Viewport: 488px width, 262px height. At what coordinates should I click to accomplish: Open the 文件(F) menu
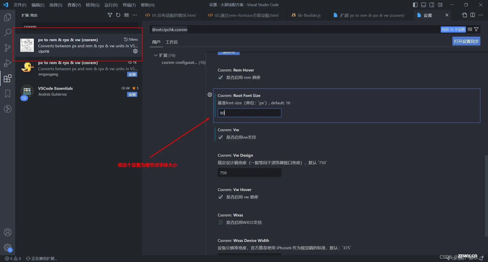(x=20, y=5)
